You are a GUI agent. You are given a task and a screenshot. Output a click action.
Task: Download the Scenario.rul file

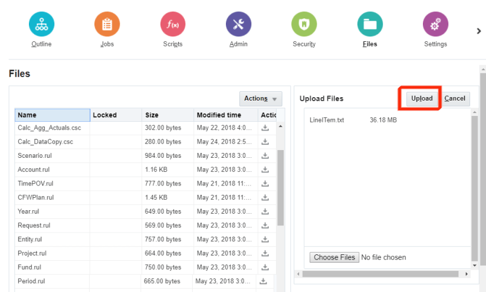(x=265, y=155)
